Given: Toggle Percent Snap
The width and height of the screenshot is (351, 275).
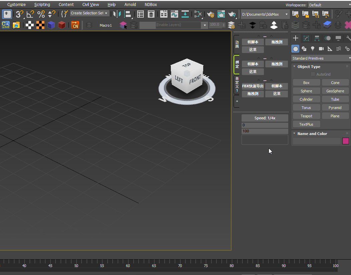Looking at the screenshot, I should pos(41,14).
